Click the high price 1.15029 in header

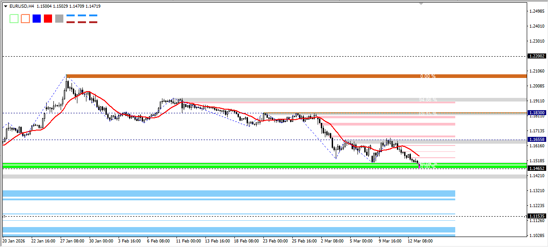(61, 6)
